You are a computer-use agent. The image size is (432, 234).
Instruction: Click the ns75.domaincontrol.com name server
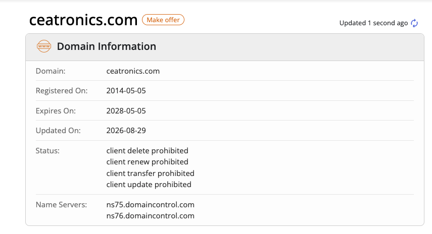[x=150, y=205]
